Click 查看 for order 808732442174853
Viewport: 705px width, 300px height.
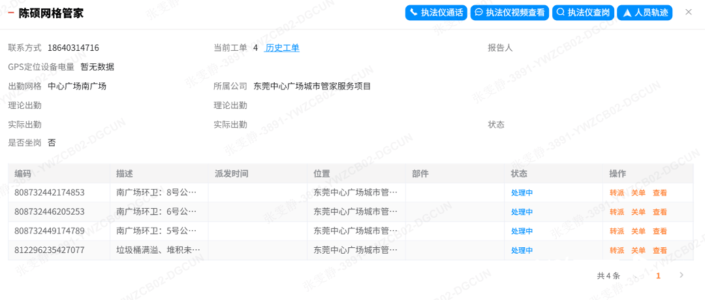click(660, 192)
